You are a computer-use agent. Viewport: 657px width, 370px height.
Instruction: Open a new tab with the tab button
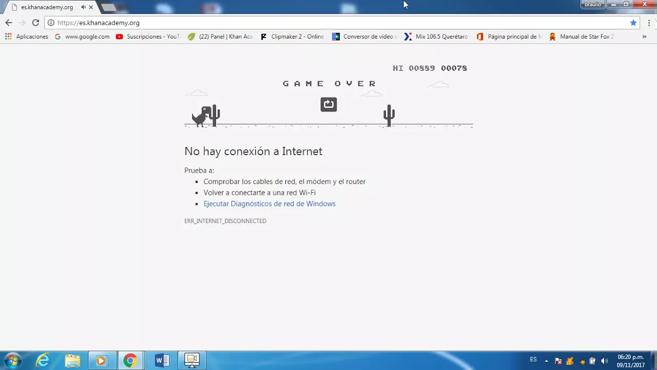108,7
